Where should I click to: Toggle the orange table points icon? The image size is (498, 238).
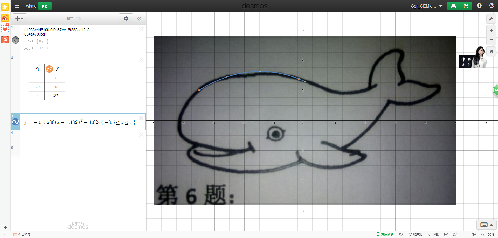point(49,69)
